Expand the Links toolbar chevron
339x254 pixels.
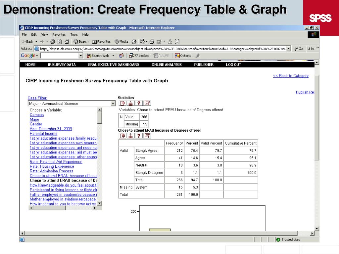coord(317,48)
